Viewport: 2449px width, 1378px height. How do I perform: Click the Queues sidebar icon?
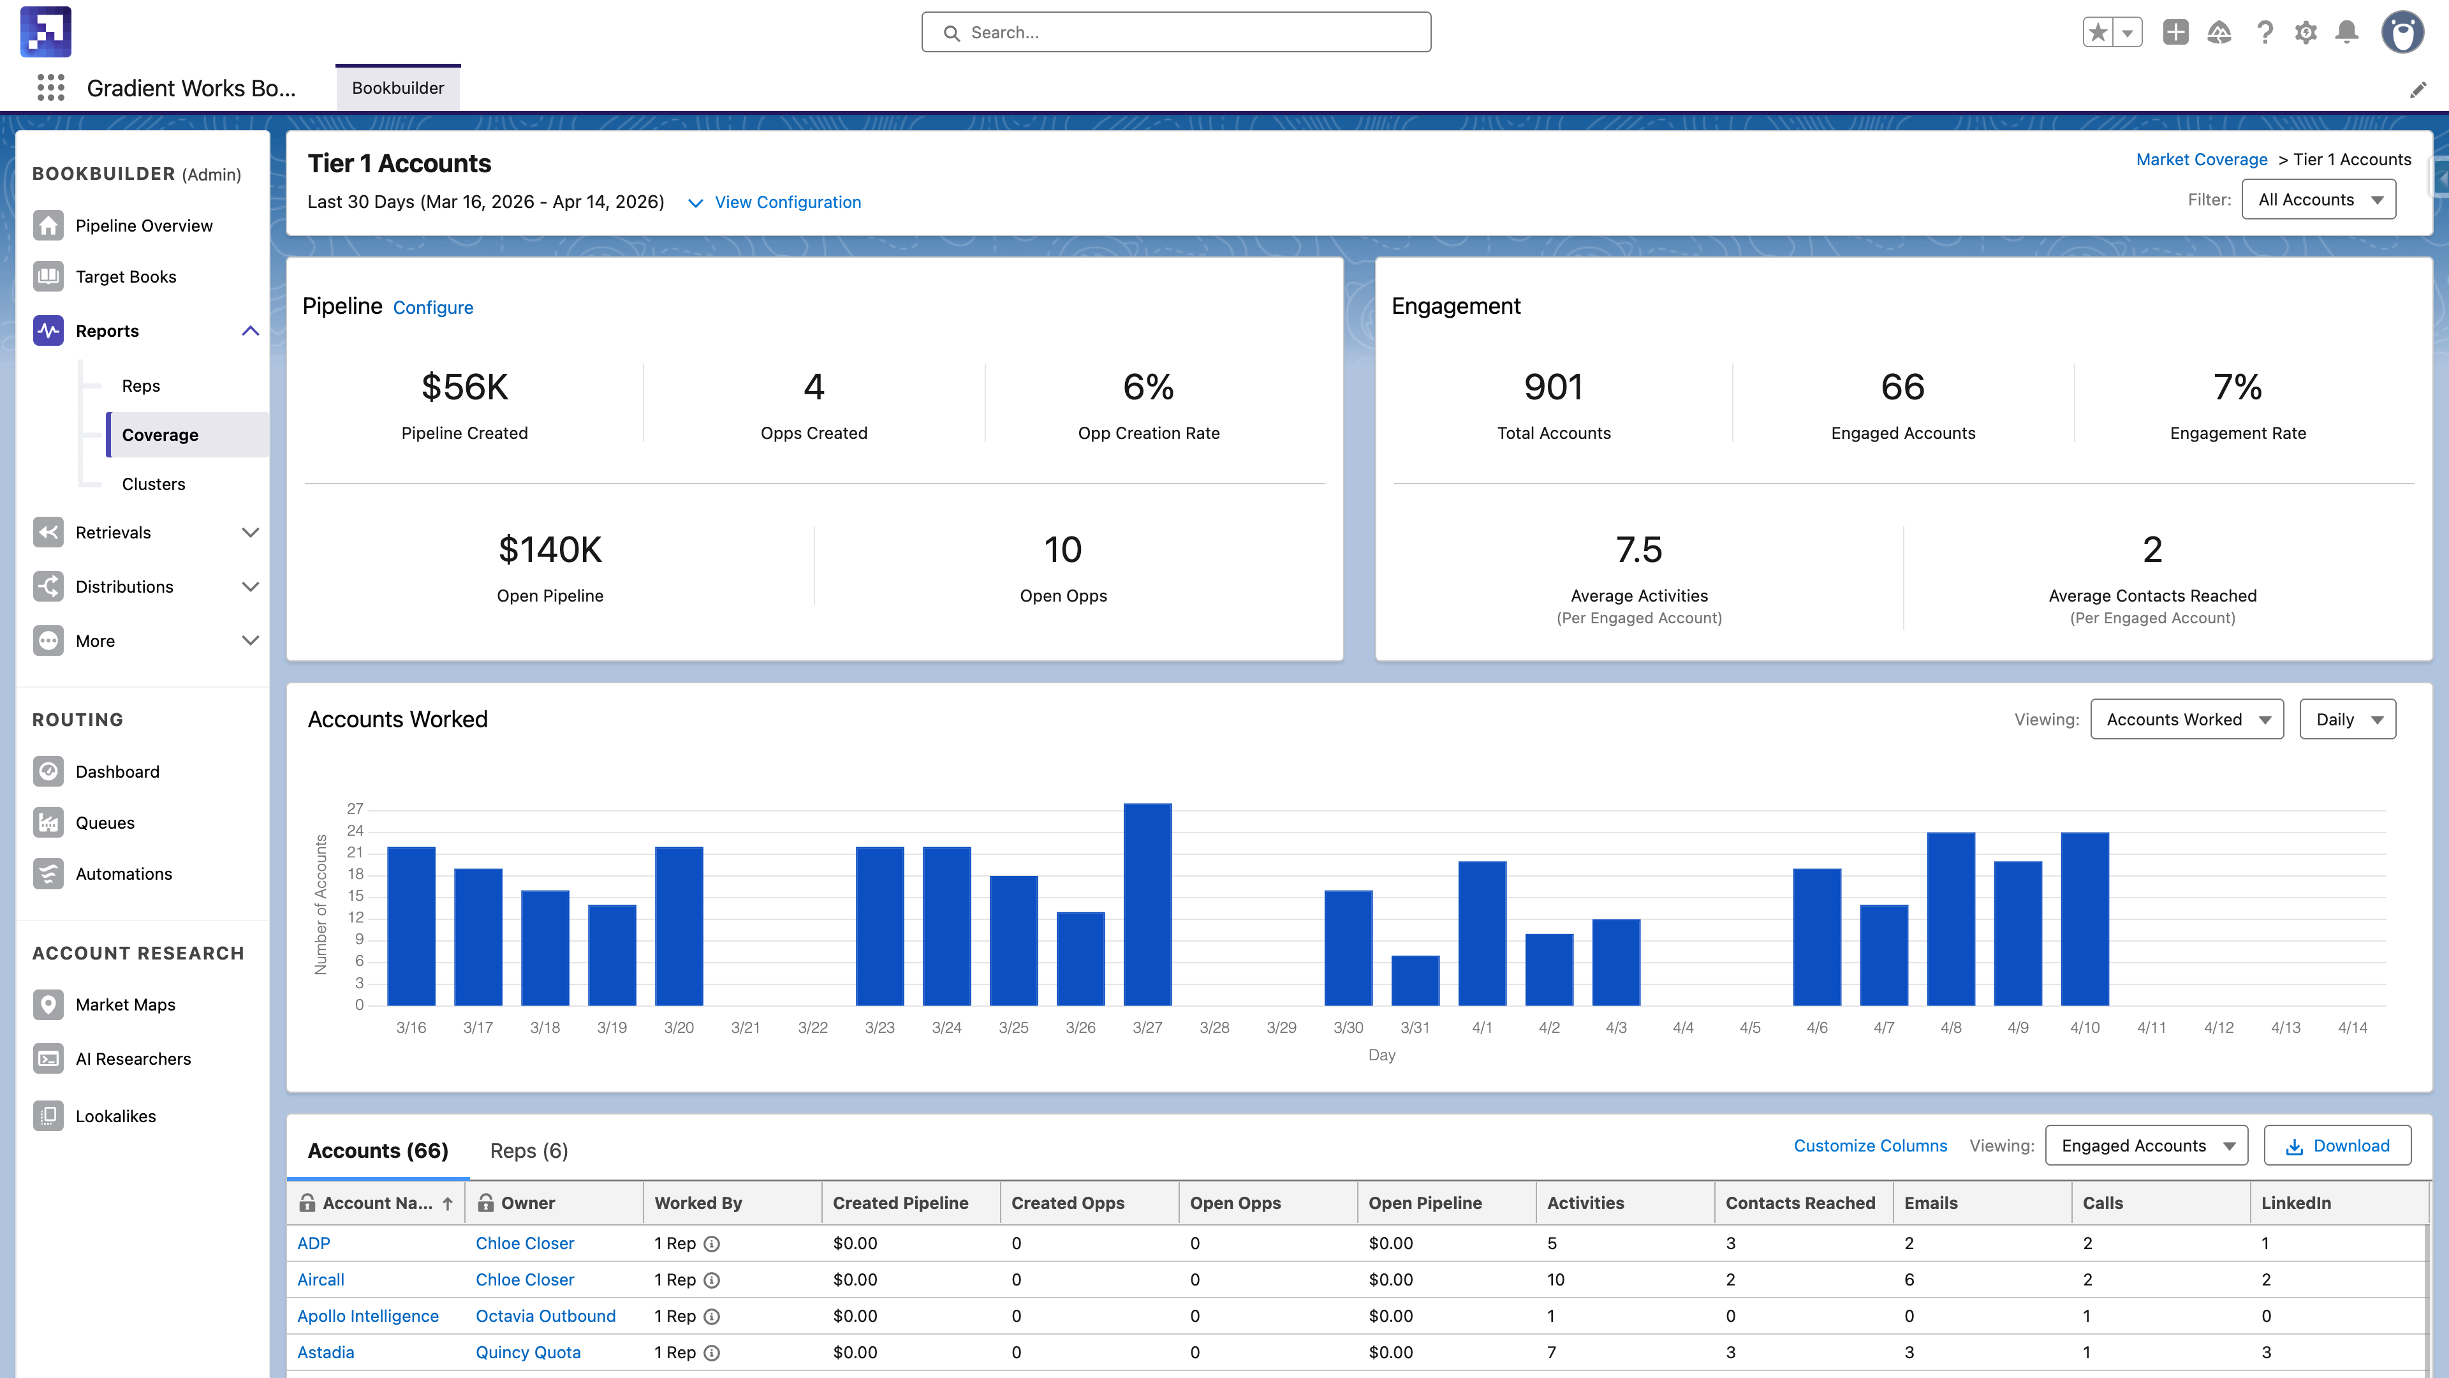[48, 822]
